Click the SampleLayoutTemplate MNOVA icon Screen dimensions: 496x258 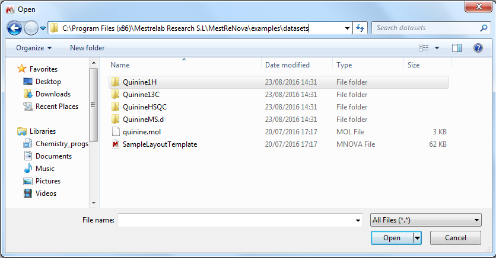click(116, 144)
